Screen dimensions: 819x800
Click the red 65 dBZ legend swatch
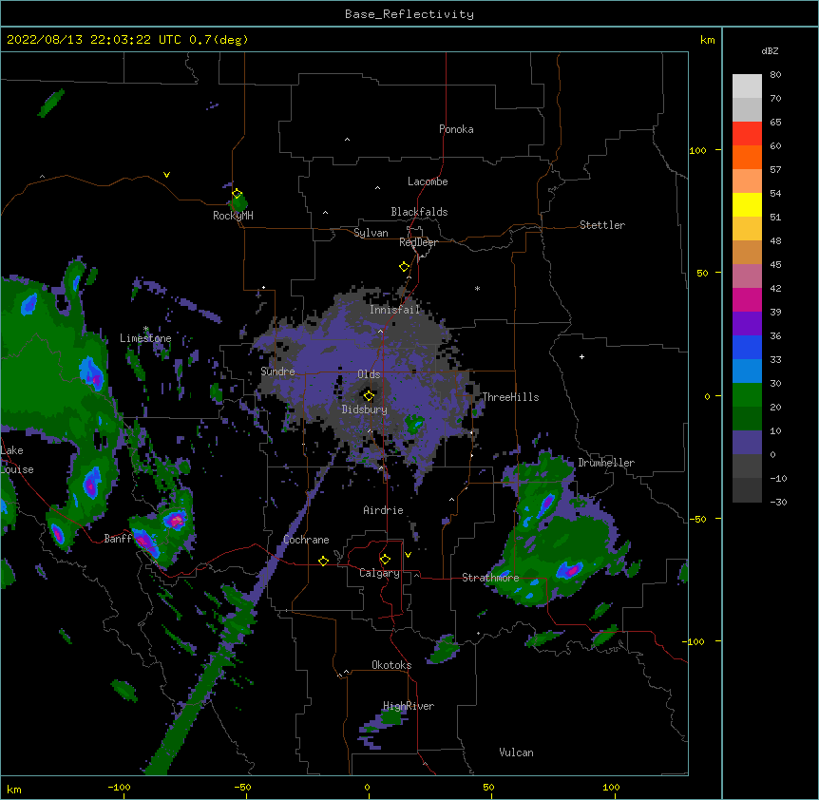click(x=747, y=134)
